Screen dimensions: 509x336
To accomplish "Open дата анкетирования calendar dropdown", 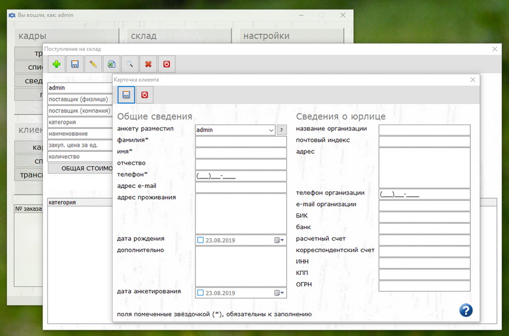I will pyautogui.click(x=279, y=293).
